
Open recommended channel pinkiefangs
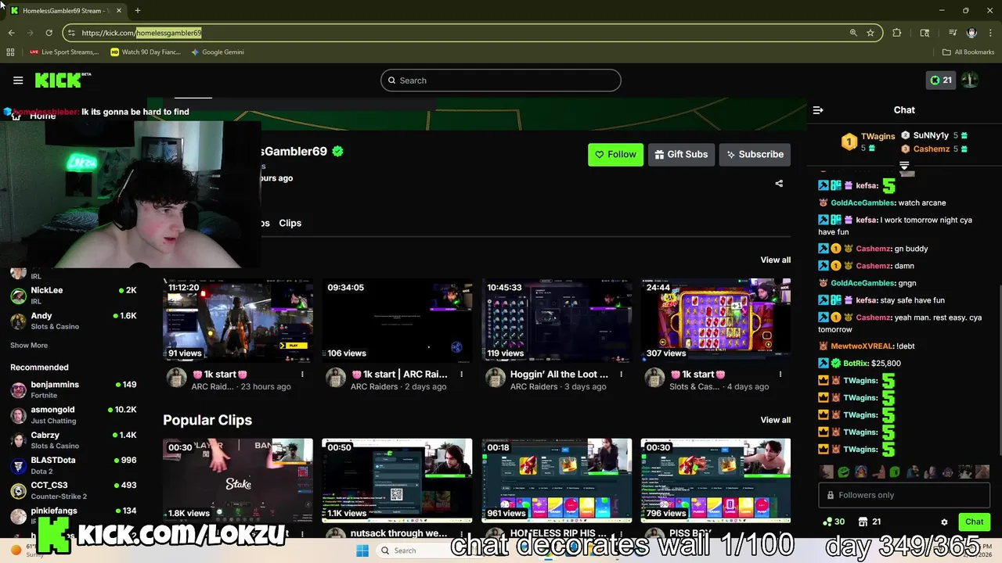(x=74, y=515)
